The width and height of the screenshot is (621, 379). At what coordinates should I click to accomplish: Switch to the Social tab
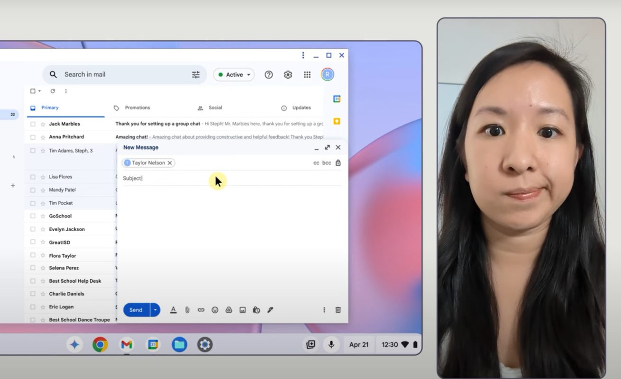coord(210,108)
